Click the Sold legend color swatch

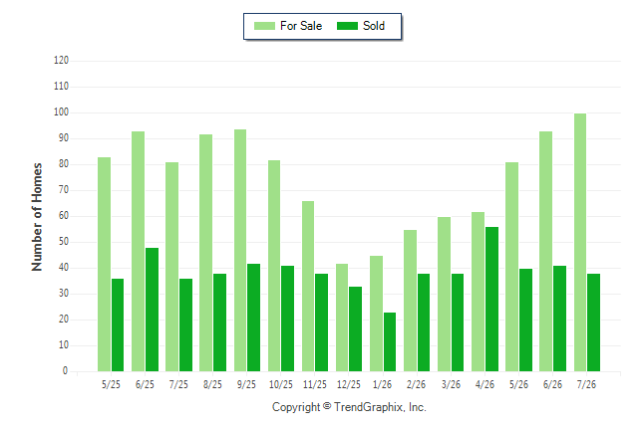coord(347,26)
